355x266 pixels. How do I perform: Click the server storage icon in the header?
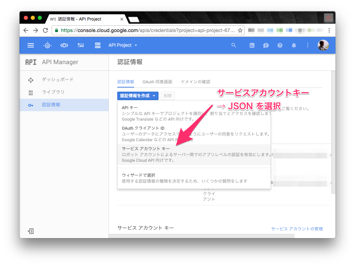point(98,45)
